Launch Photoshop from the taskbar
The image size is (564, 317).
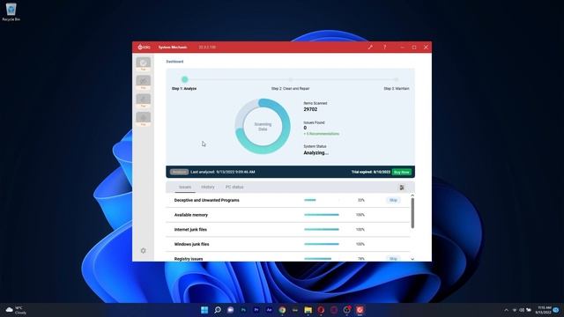243,310
